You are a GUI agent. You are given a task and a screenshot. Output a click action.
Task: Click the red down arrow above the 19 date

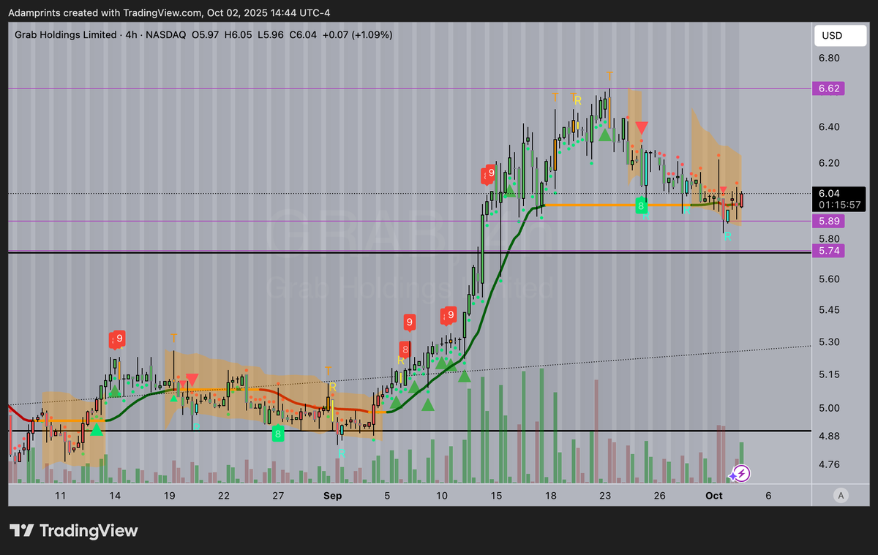tap(192, 380)
